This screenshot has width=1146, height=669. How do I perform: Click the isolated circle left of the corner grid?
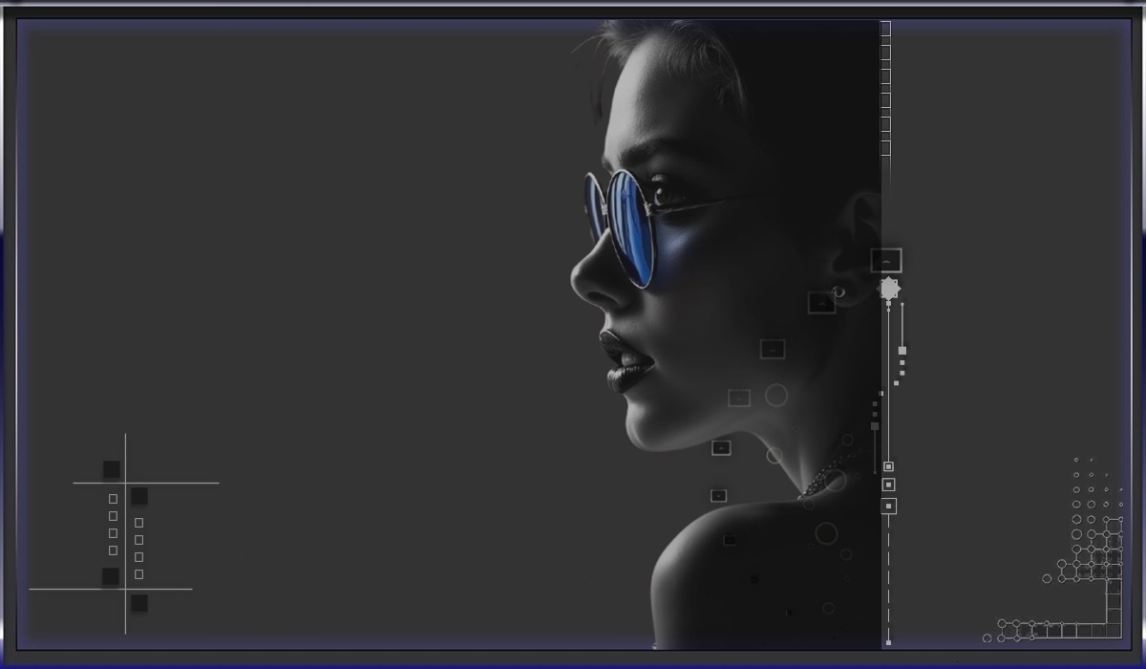pyautogui.click(x=1047, y=578)
